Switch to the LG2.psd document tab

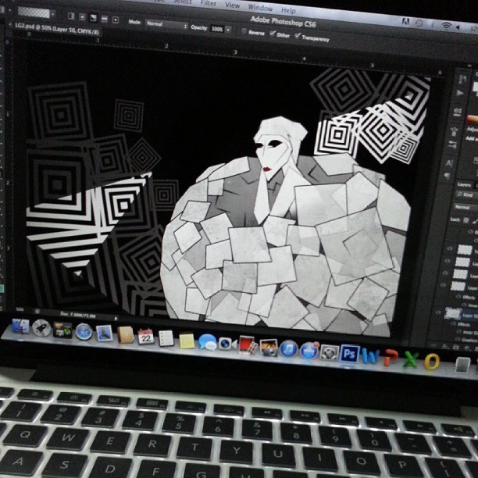click(x=57, y=28)
